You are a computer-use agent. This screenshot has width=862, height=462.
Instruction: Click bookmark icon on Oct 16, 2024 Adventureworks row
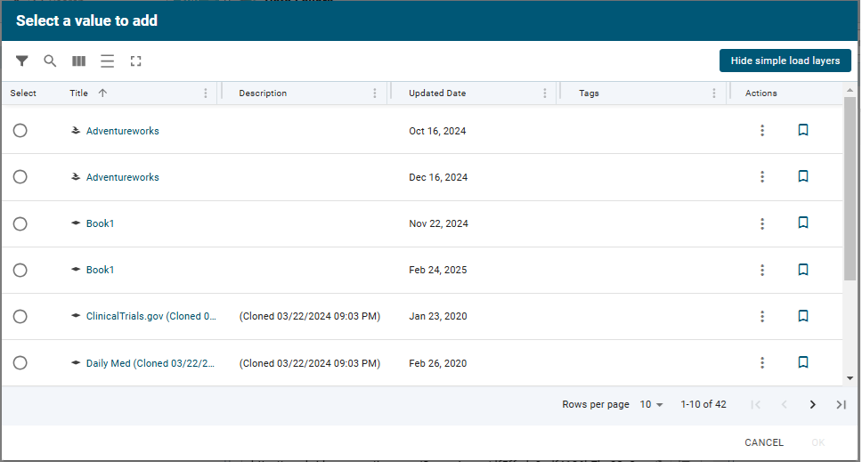[x=802, y=131]
